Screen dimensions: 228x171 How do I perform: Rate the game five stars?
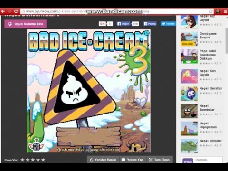[43, 160]
